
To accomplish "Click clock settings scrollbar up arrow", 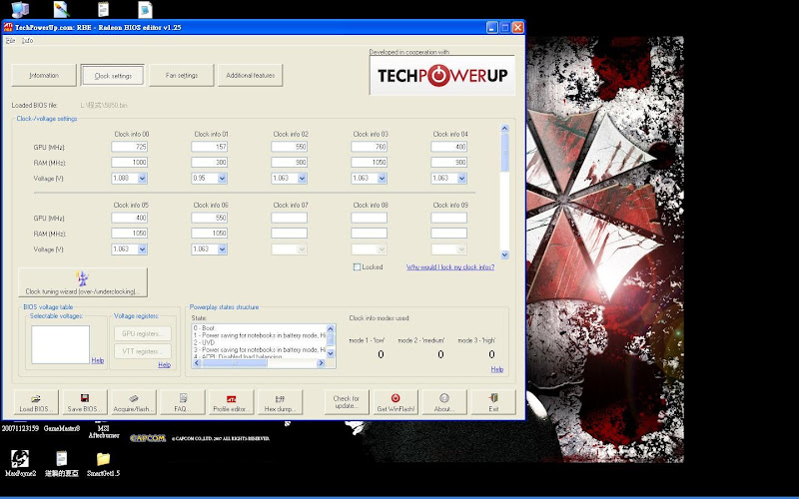I will pos(504,129).
